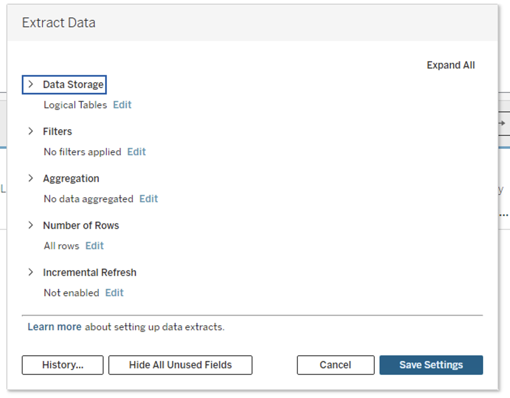Edit the 'No filters applied' setting
The image size is (510, 398).
pyautogui.click(x=136, y=152)
